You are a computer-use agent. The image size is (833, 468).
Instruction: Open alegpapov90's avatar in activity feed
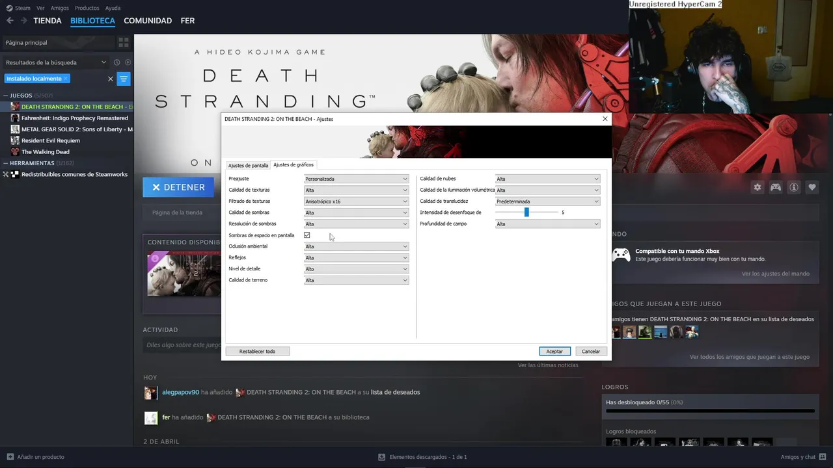(x=150, y=393)
